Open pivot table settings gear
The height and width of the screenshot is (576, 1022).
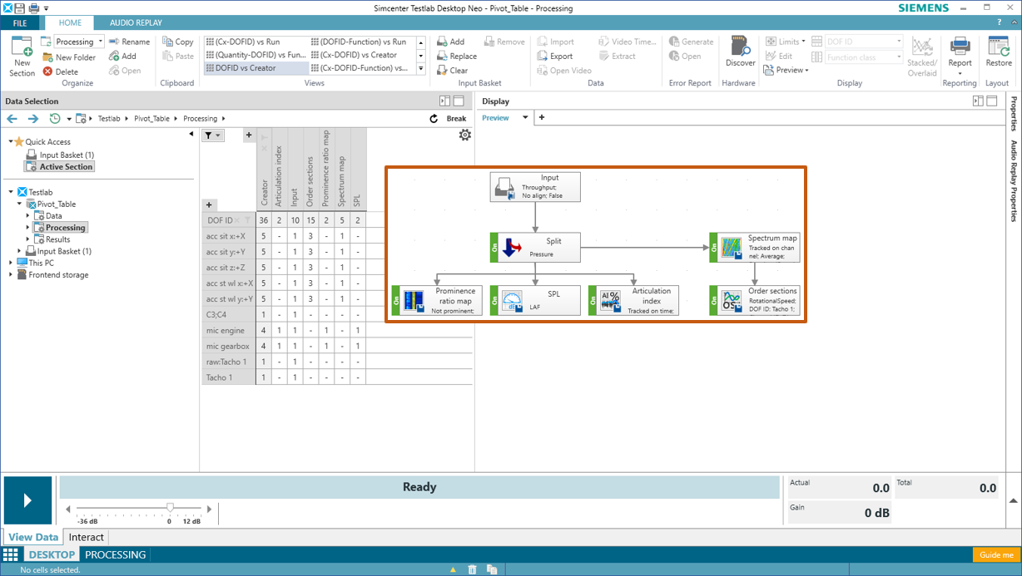pyautogui.click(x=464, y=135)
